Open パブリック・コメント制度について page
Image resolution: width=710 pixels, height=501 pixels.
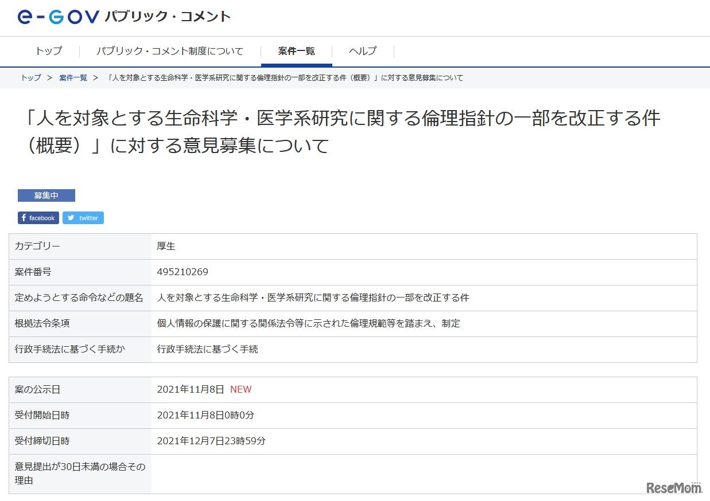[x=170, y=51]
